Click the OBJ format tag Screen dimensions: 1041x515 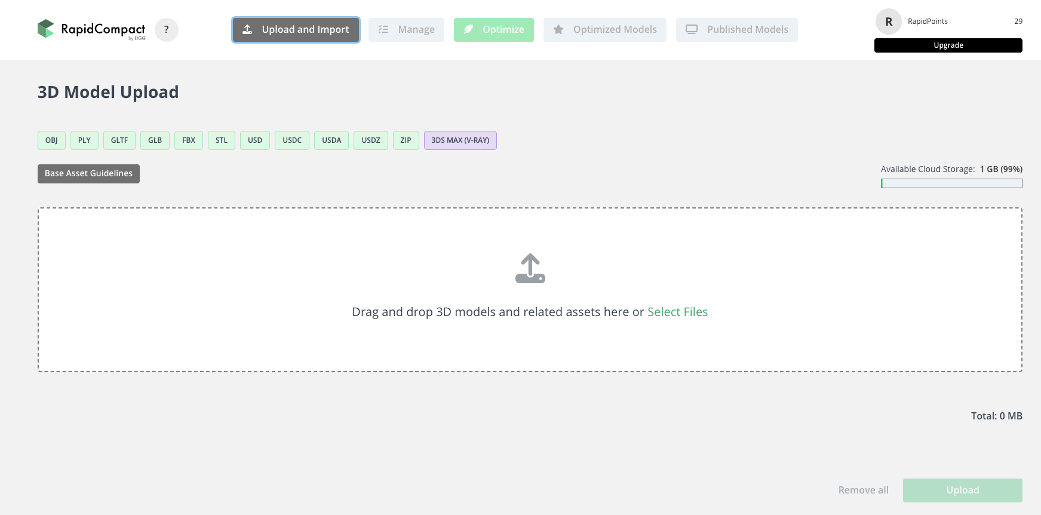[x=51, y=140]
